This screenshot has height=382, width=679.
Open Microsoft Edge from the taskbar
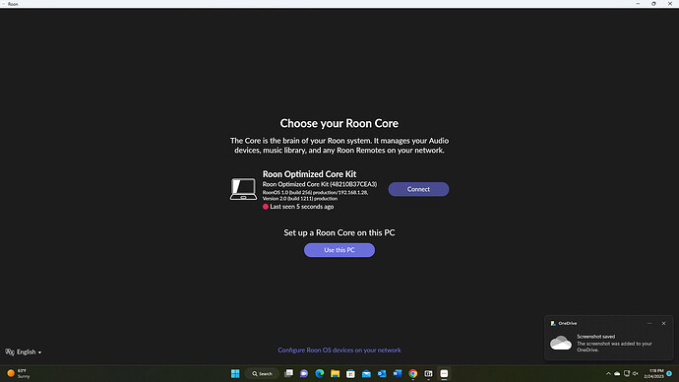click(x=320, y=373)
